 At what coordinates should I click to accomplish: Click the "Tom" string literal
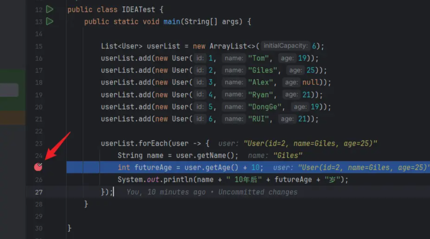tap(258, 58)
